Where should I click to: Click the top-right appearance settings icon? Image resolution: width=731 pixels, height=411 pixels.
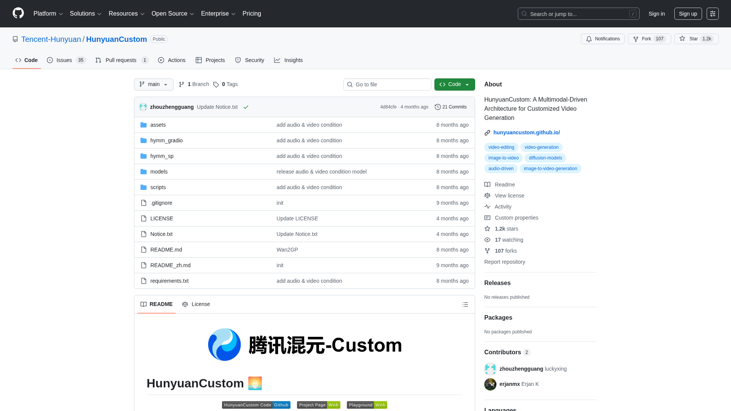tap(712, 14)
